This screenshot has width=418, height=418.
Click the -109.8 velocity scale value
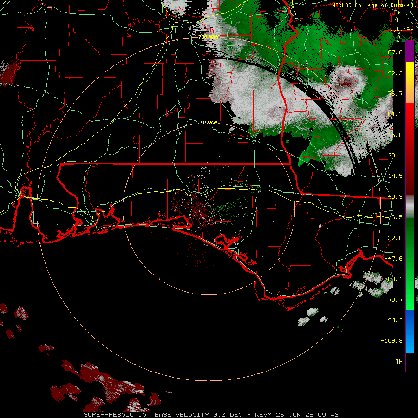pos(392,341)
